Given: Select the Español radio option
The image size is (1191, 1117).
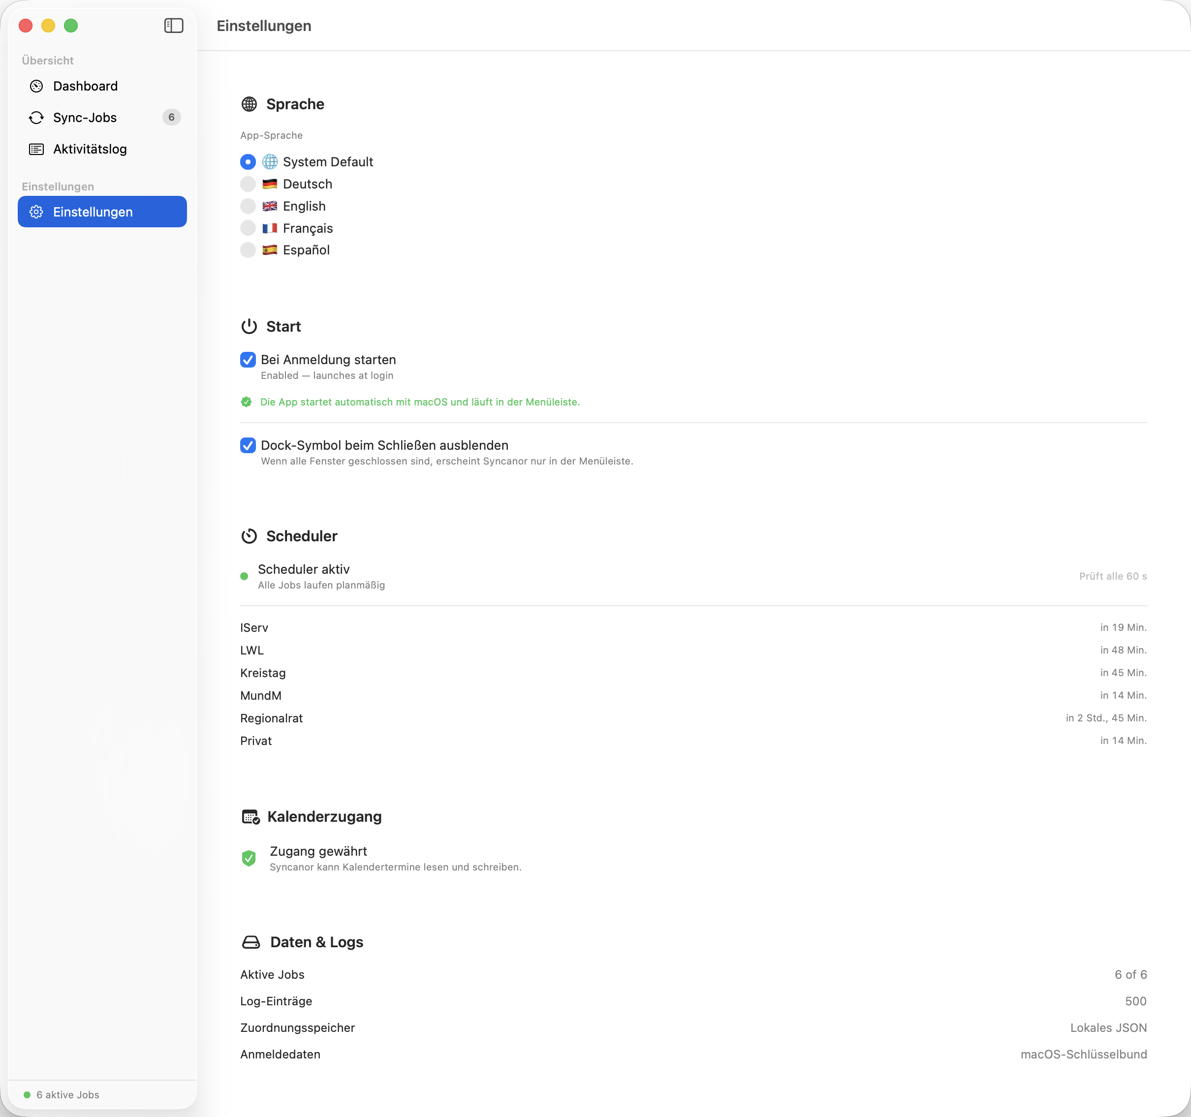Looking at the screenshot, I should (248, 250).
